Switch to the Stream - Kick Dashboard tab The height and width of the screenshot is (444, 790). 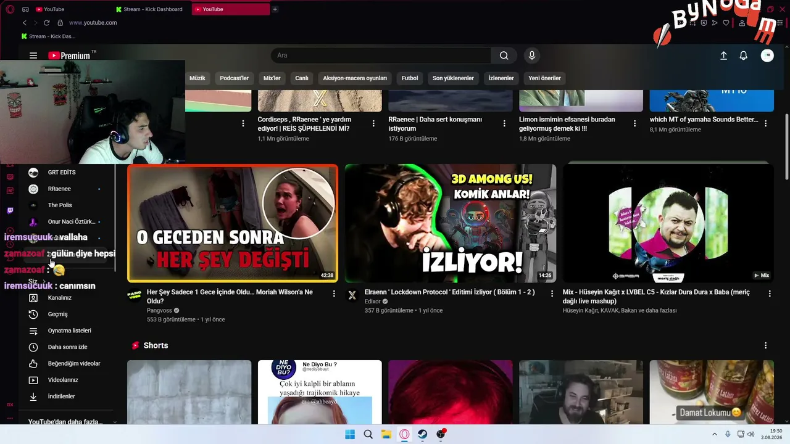[x=149, y=9]
